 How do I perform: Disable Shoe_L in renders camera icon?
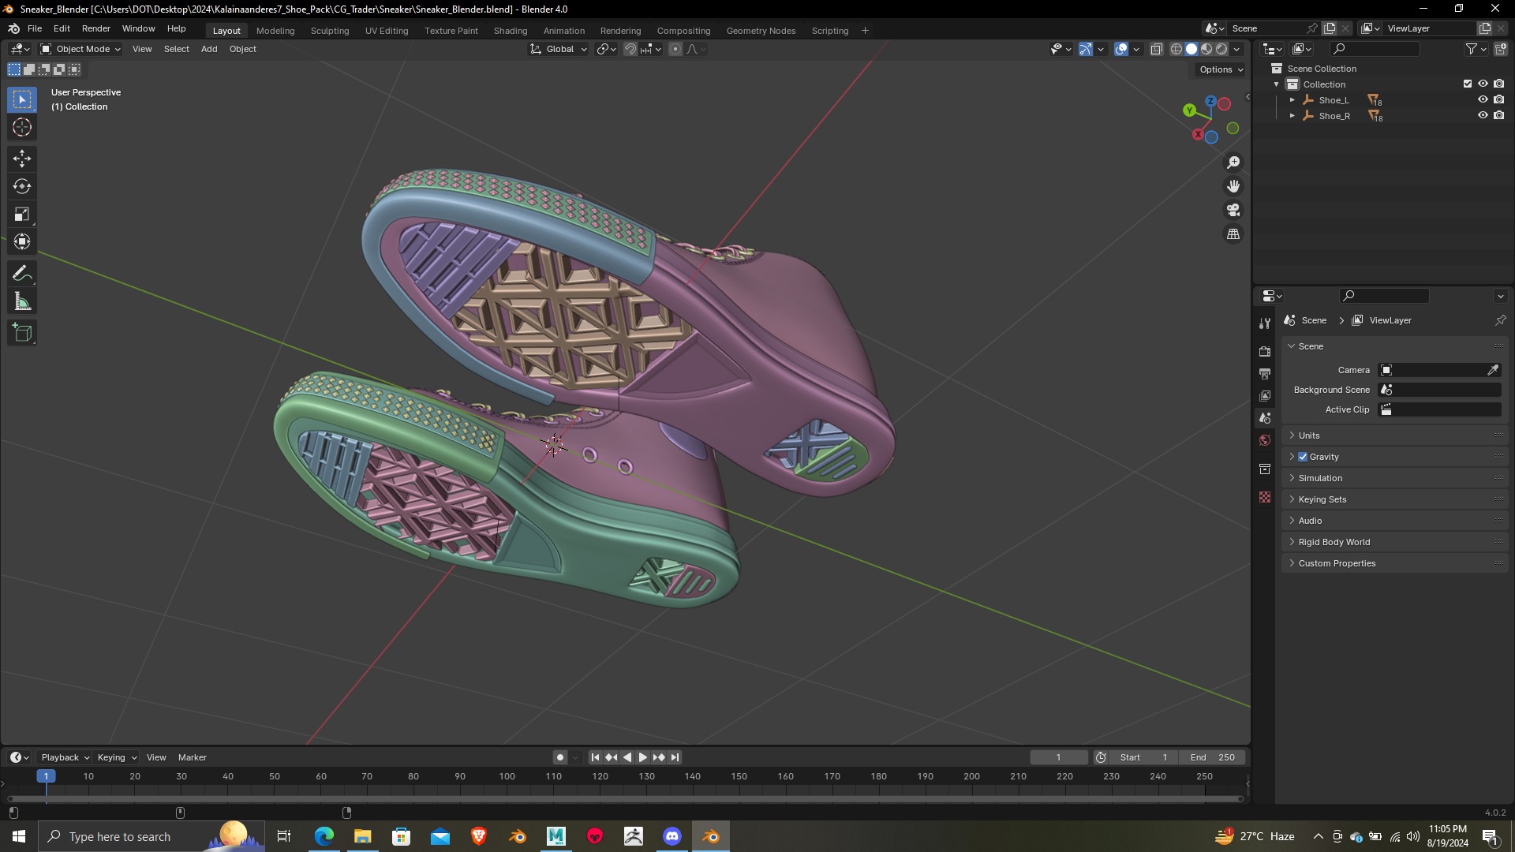[x=1498, y=99]
